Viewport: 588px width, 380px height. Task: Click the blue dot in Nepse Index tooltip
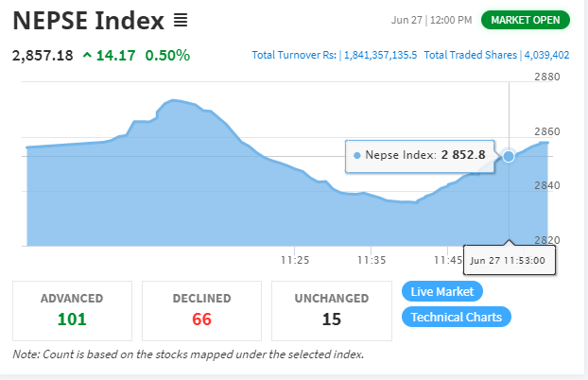tap(357, 155)
